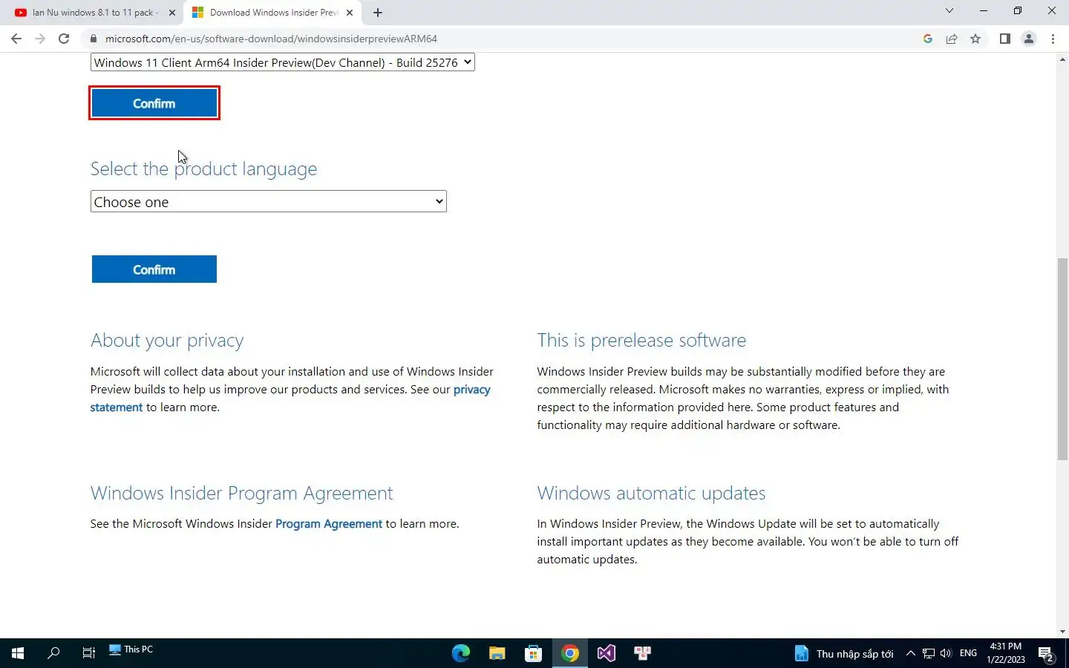Open File Explorer from taskbar
Image resolution: width=1069 pixels, height=668 pixels.
497,653
